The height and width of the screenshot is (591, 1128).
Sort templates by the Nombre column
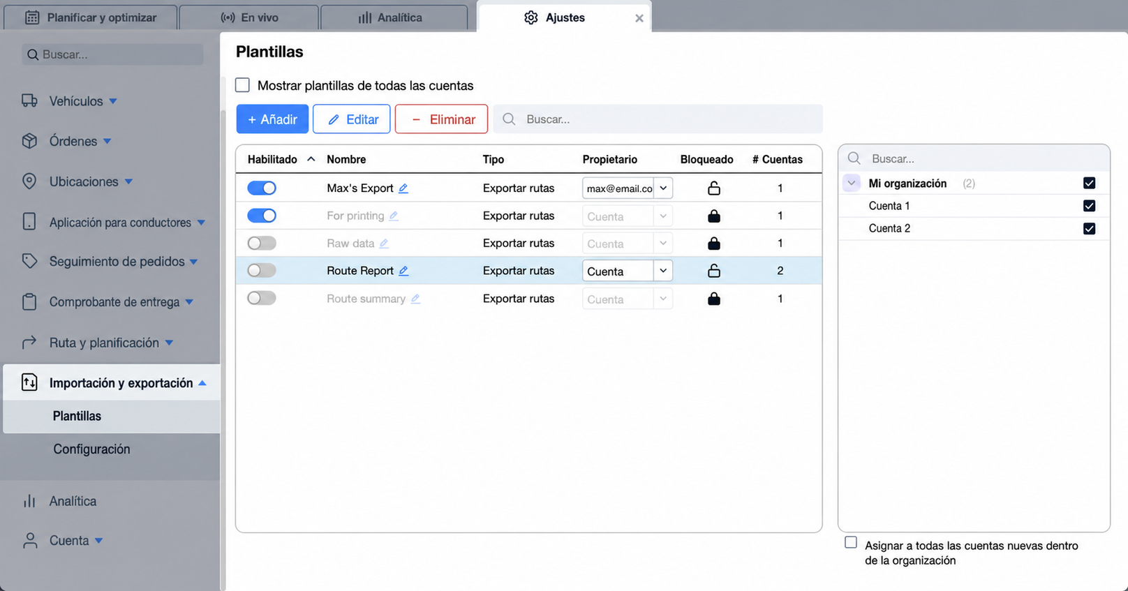[346, 159]
